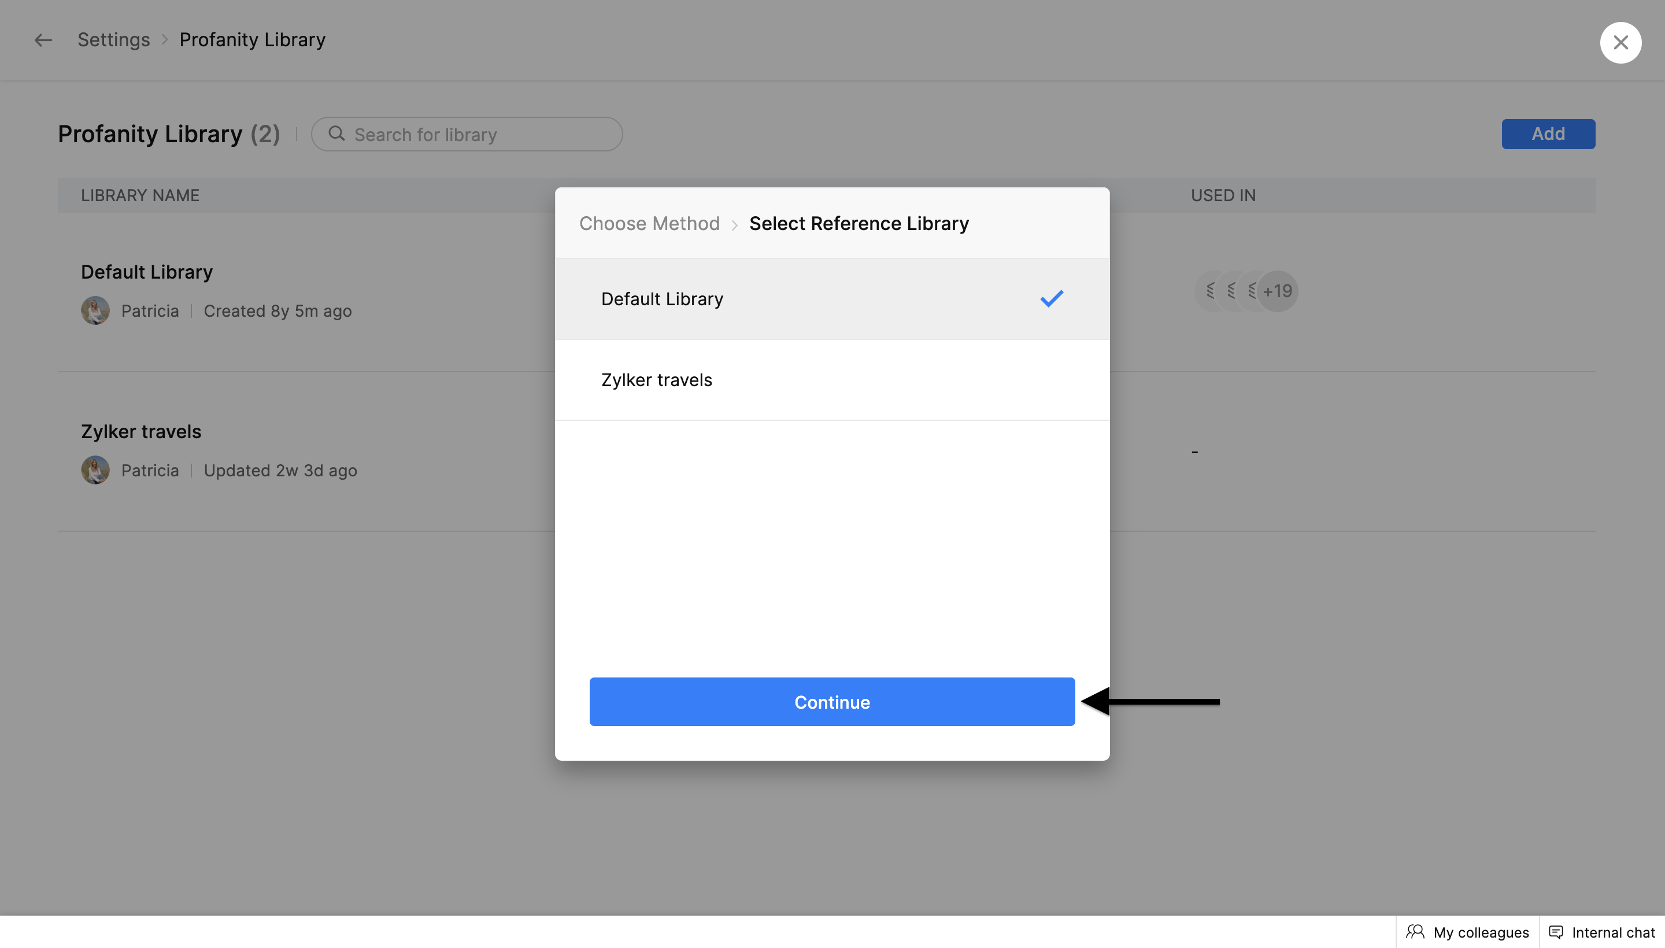
Task: Open the +19 used-in badge
Action: click(1277, 291)
